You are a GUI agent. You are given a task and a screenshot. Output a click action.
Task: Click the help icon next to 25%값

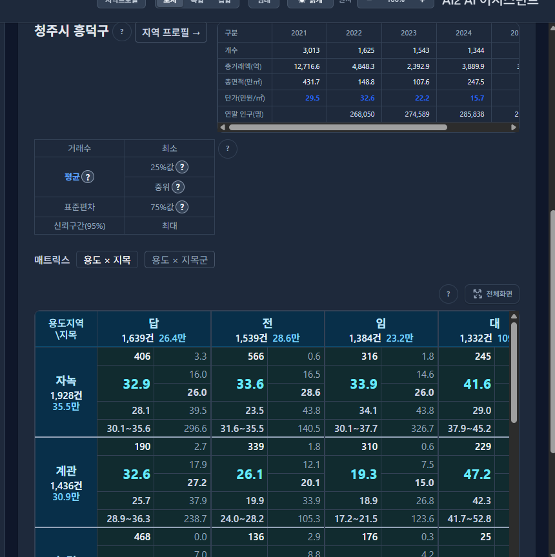[182, 167]
